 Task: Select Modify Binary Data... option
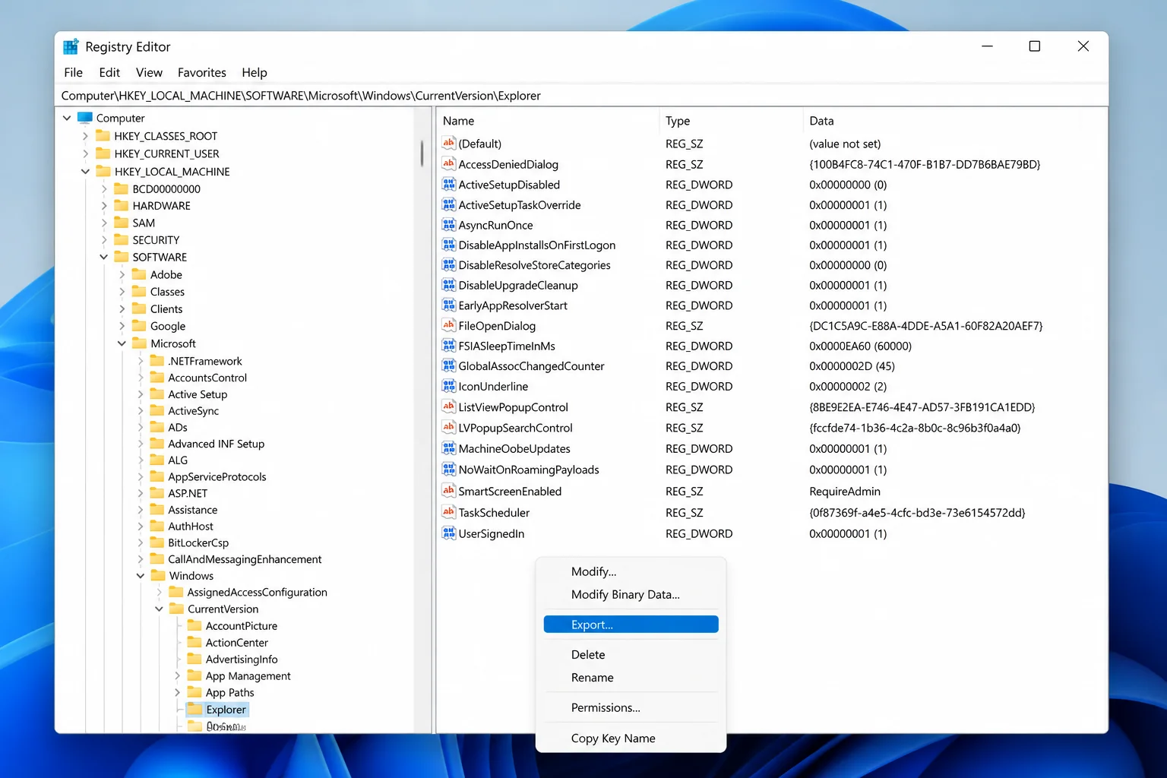tap(631, 594)
